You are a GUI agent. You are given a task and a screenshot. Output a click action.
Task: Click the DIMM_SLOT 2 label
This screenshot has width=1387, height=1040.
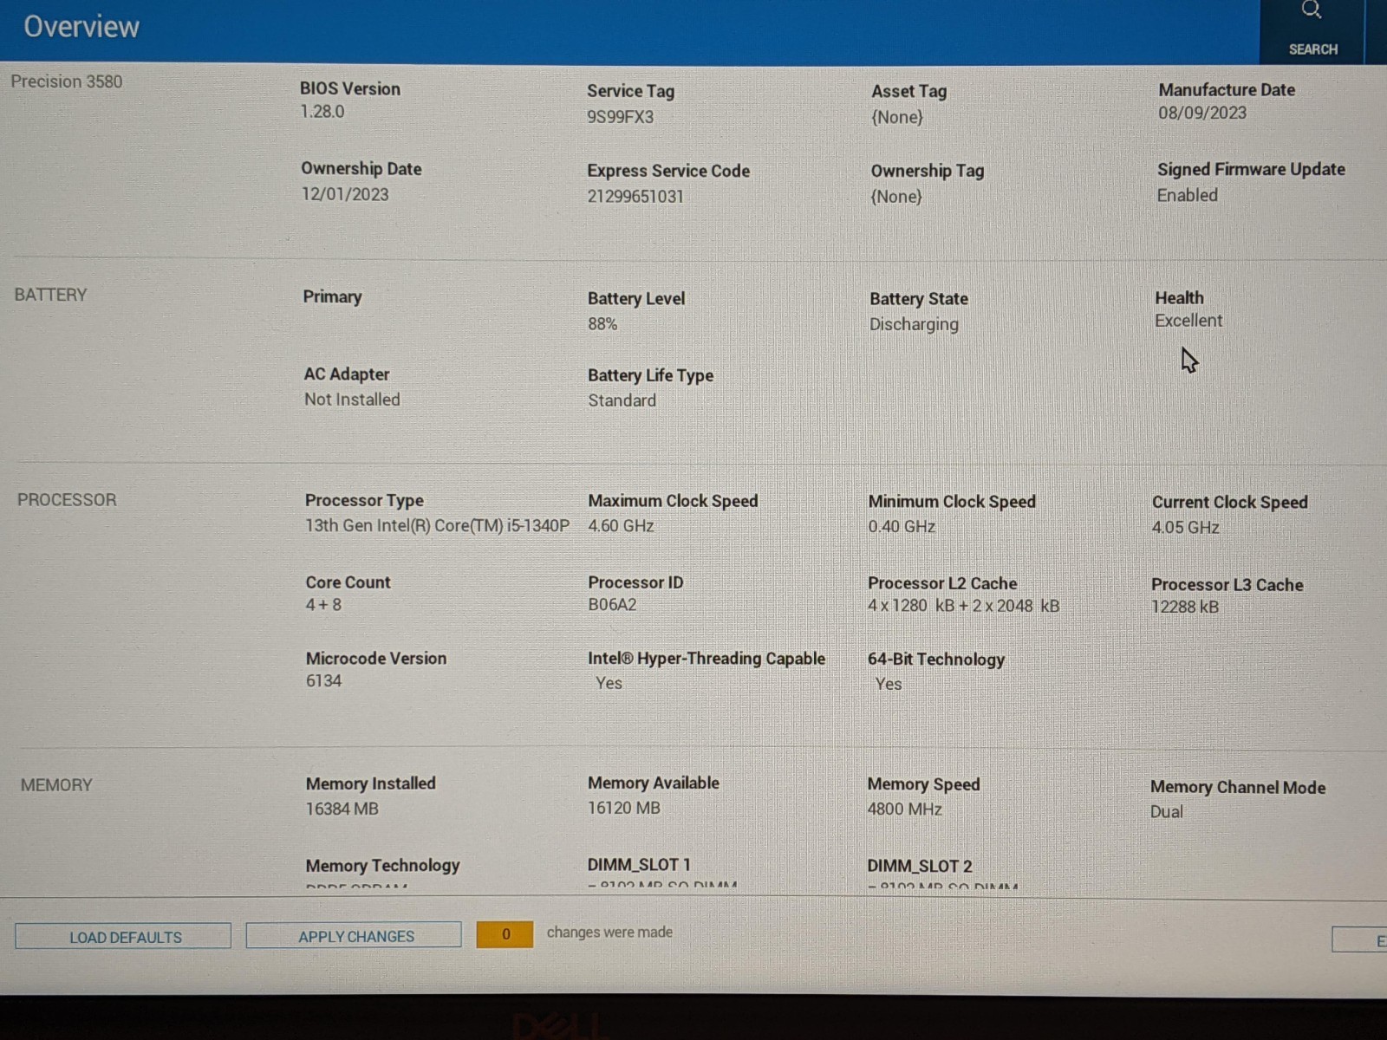[919, 867]
